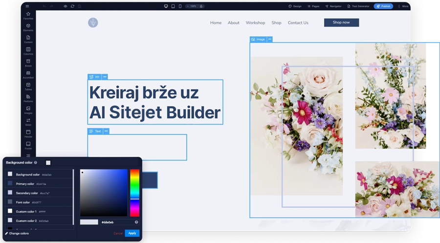Open the Pages menu
Screen dimensions: 440x243
coord(313,6)
